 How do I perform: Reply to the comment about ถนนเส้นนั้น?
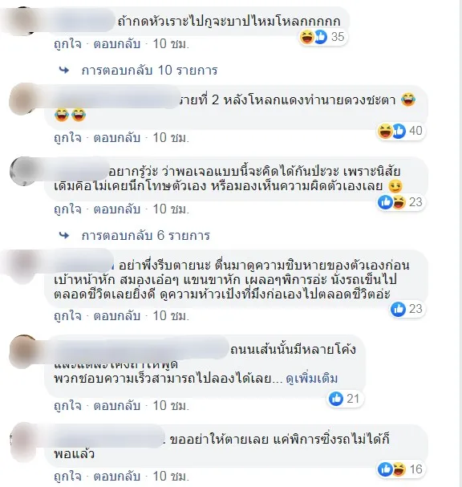[x=117, y=406]
